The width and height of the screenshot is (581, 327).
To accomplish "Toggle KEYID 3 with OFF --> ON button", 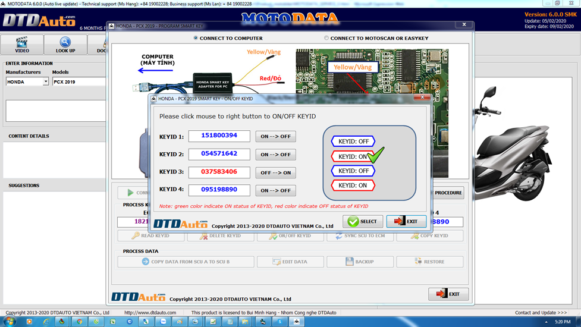I will (276, 172).
